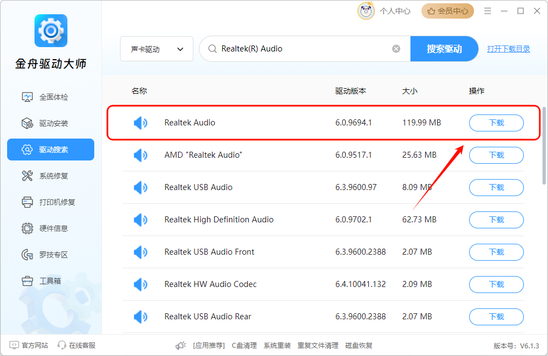Open the 磁盘恢复 recommended app
Screen dimensions: 548x356
(x=359, y=346)
